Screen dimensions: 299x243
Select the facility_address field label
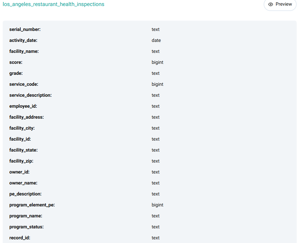[x=26, y=117]
